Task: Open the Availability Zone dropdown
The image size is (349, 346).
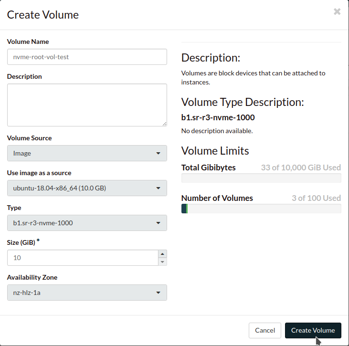Action: [87, 293]
